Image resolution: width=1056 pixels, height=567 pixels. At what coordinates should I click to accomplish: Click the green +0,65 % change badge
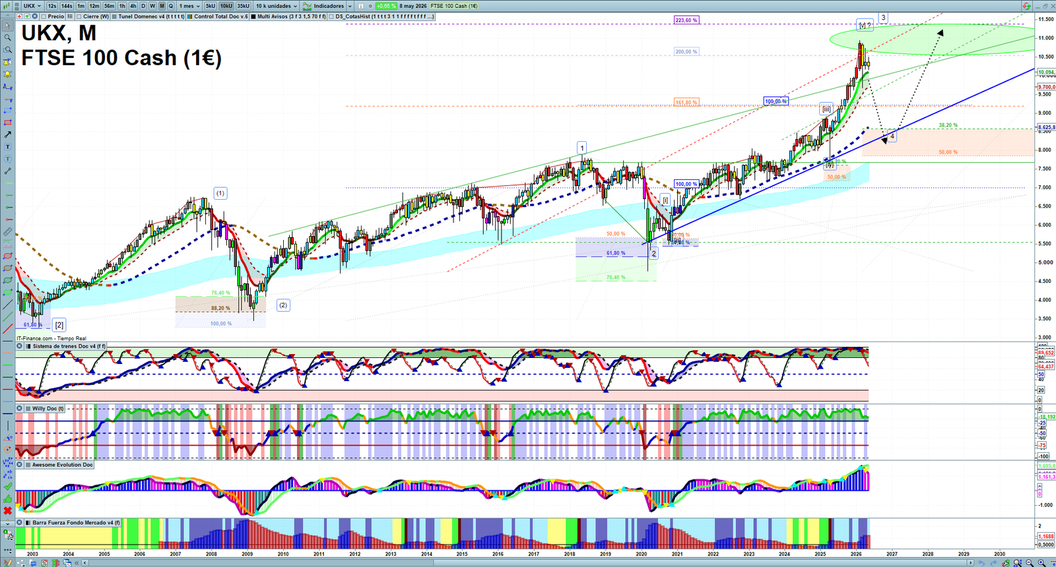pos(386,6)
